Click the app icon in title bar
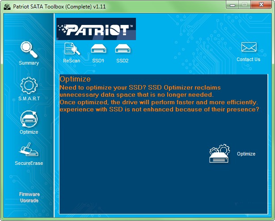The width and height of the screenshot is (275, 221). point(7,7)
